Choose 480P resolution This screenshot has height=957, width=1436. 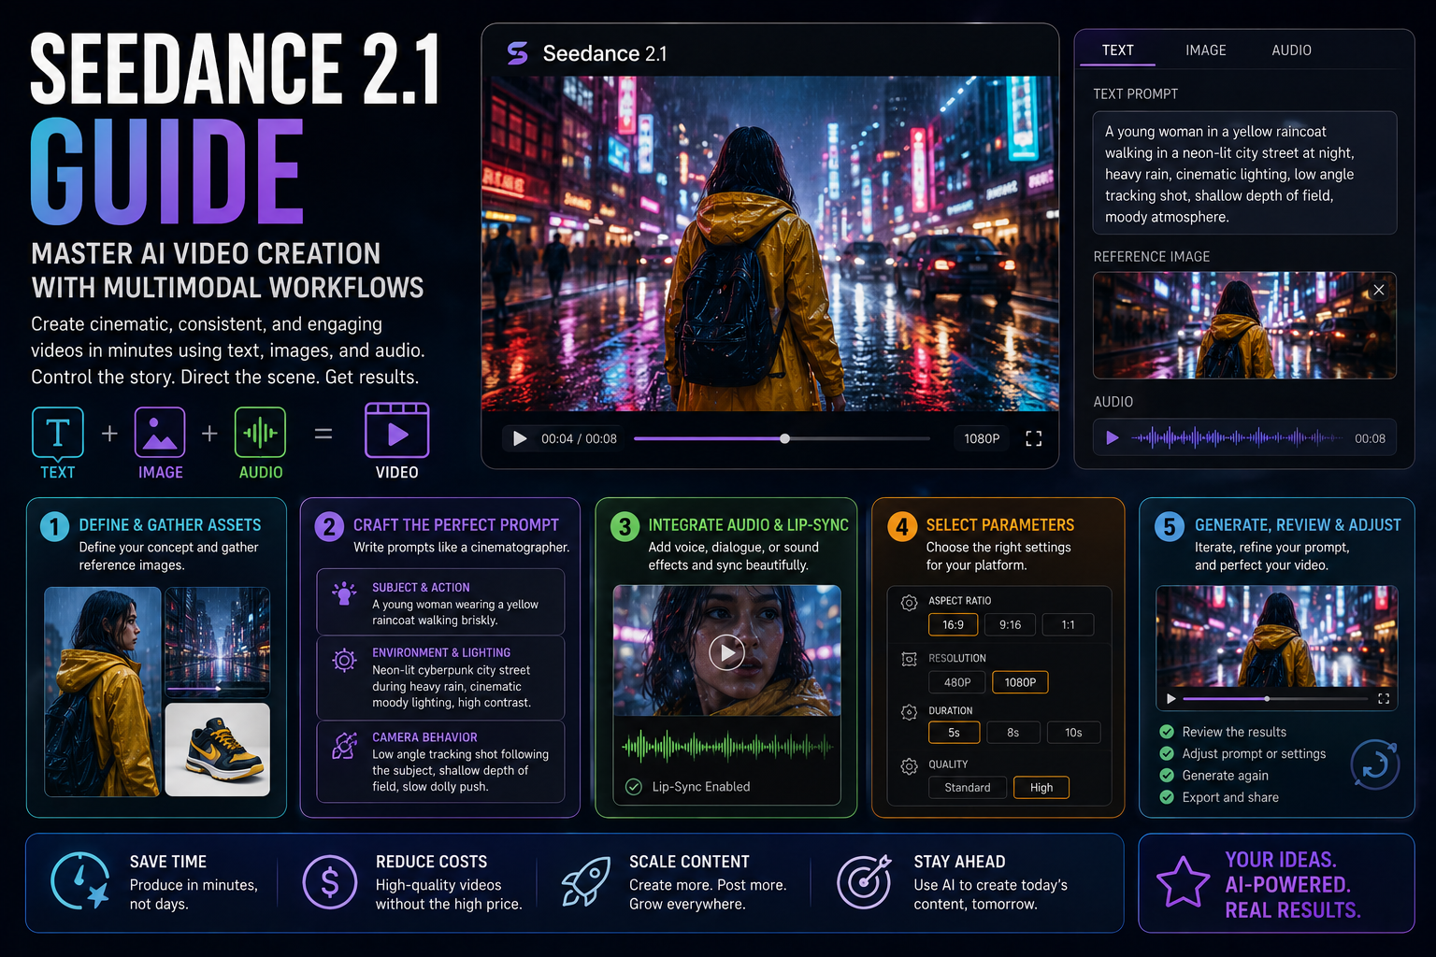[956, 682]
